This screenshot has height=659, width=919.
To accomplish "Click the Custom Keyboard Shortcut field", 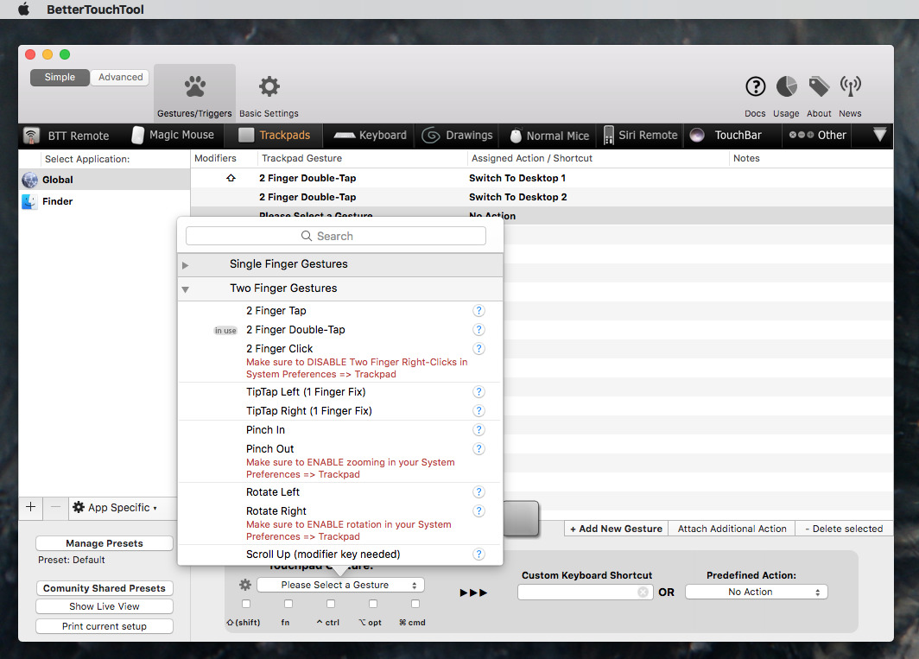I will click(x=585, y=592).
